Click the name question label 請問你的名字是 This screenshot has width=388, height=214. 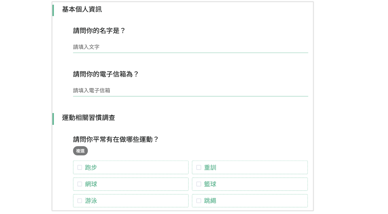[x=99, y=31]
